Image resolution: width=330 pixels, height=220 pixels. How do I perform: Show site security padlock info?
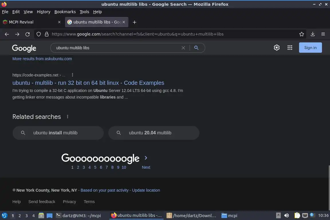point(47,34)
